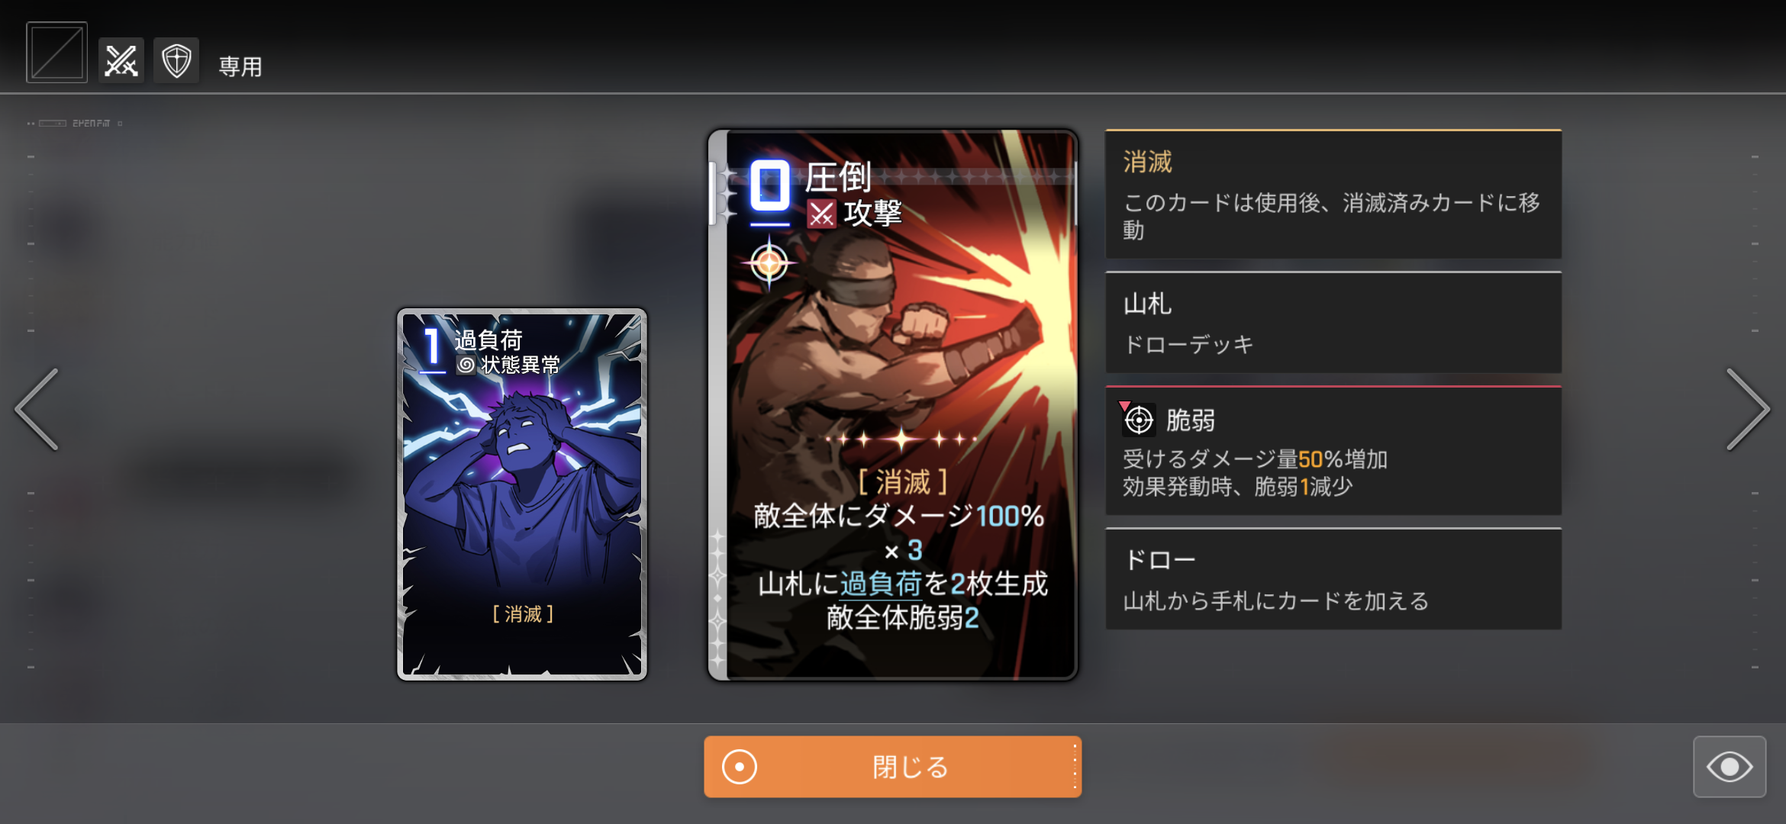This screenshot has height=824, width=1786.
Task: Click the circle icon on 閉じる button
Action: point(739,767)
